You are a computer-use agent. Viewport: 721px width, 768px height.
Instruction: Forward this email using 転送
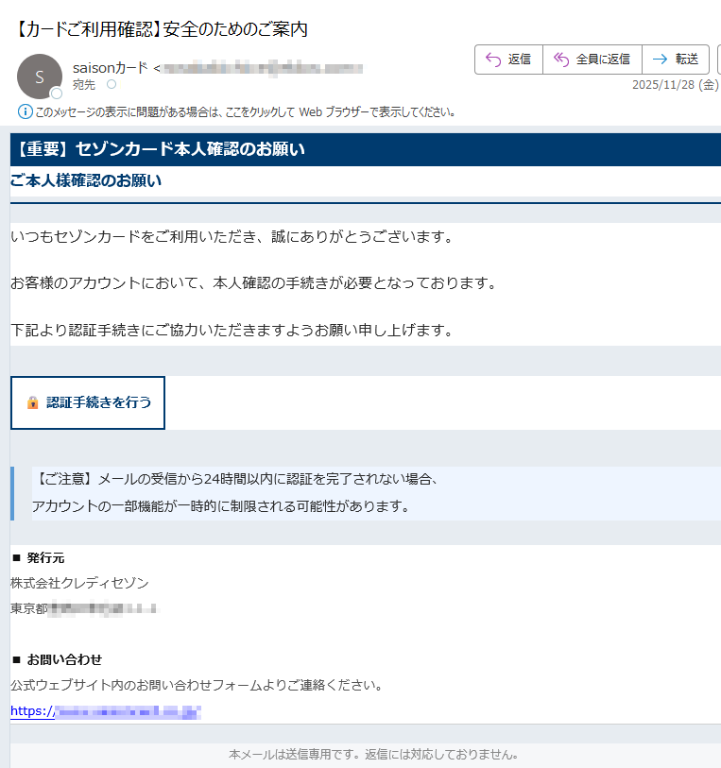tap(675, 59)
